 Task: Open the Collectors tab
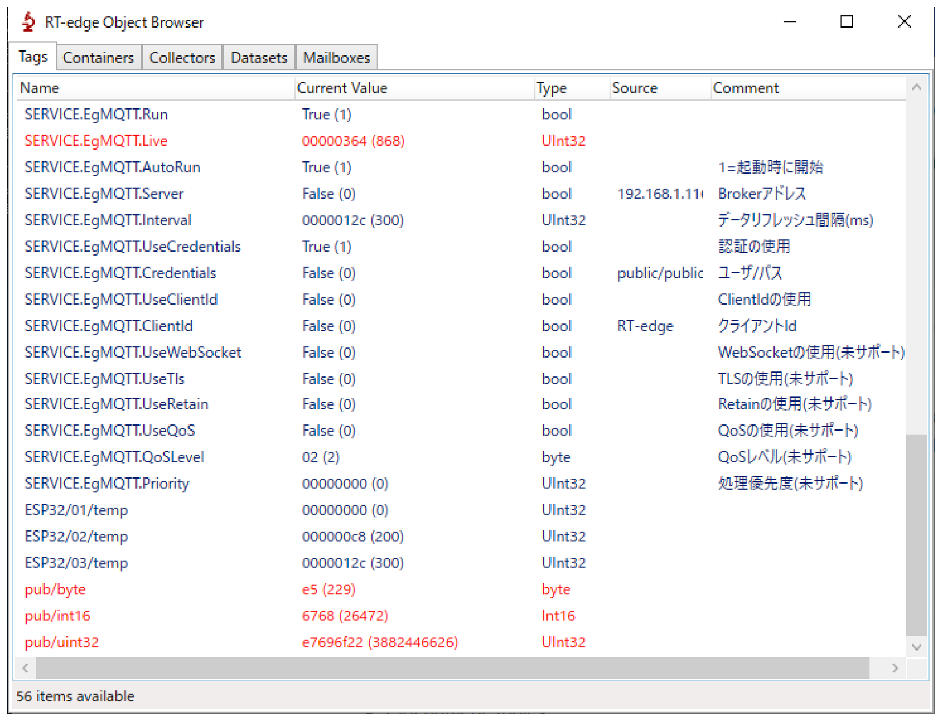182,57
